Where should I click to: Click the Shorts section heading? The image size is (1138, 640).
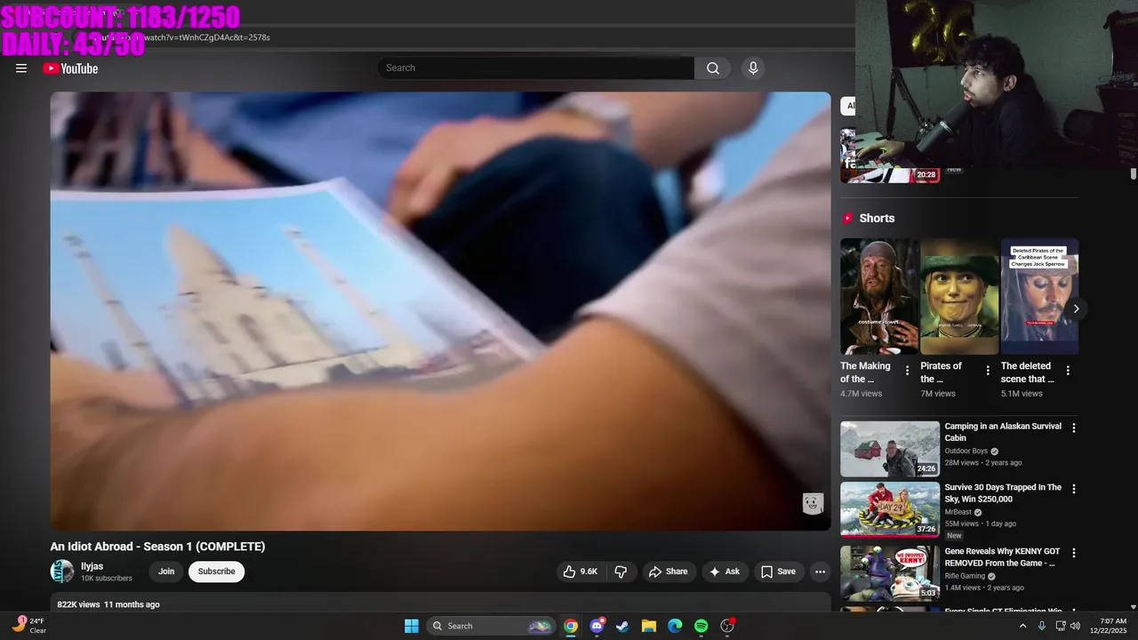pos(877,218)
